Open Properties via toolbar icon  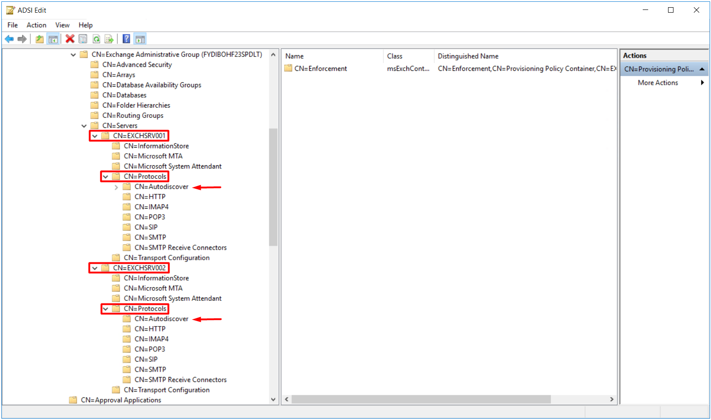click(x=83, y=39)
